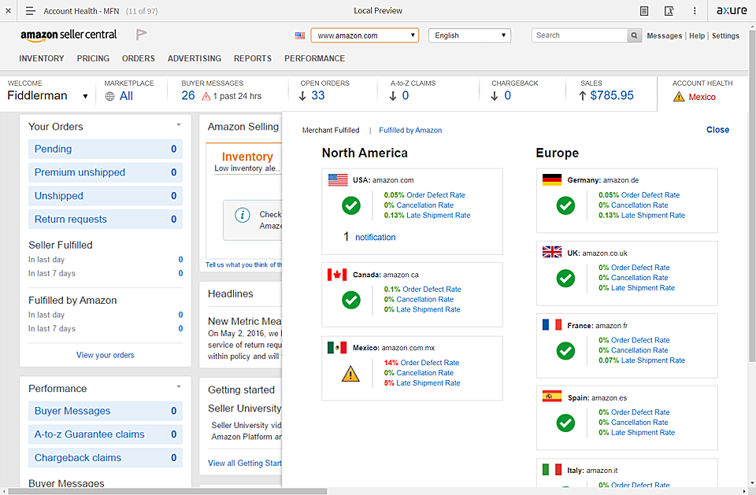Click the flag icon beside the logo

coord(141,34)
